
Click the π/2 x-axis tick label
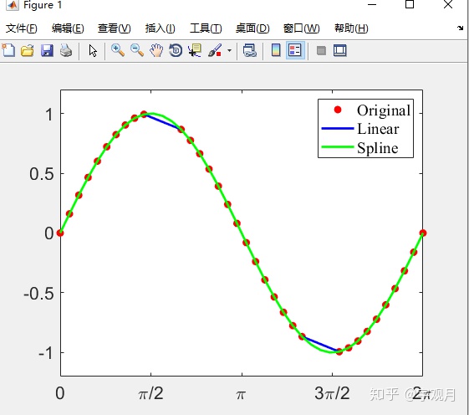tap(151, 393)
